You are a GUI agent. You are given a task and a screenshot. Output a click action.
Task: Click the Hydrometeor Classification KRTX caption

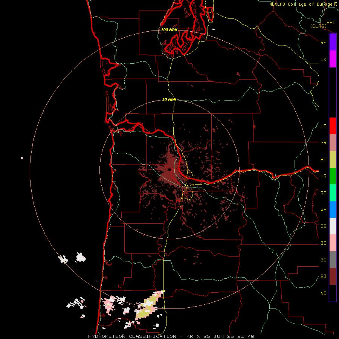click(171, 336)
